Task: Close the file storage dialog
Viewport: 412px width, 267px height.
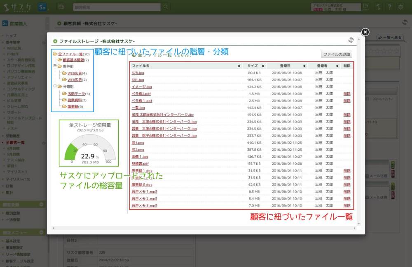Action: click(365, 32)
